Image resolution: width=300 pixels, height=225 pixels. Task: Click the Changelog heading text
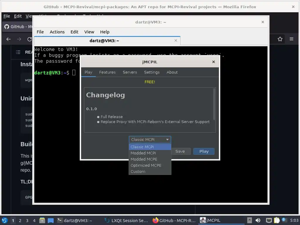(105, 95)
